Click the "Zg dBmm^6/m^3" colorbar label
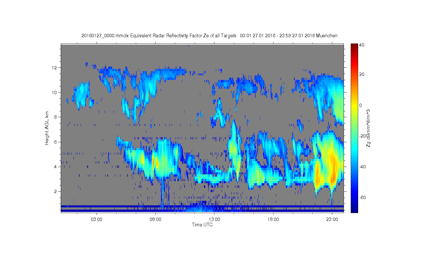The width and height of the screenshot is (426, 256). click(368, 128)
